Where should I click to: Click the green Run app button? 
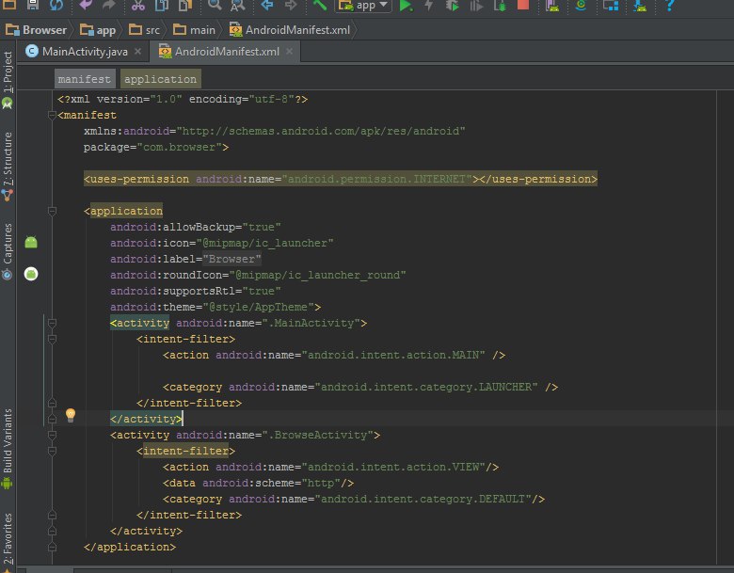(406, 6)
